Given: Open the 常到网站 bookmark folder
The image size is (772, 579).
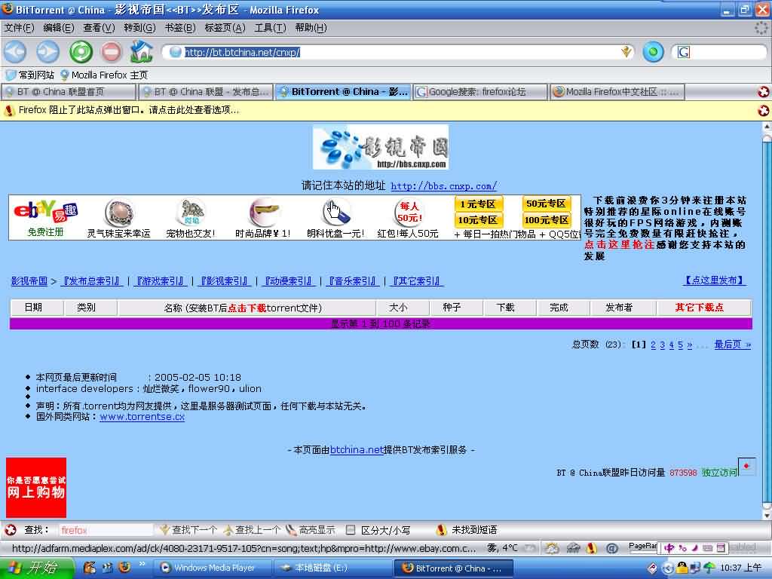Looking at the screenshot, I should [29, 75].
